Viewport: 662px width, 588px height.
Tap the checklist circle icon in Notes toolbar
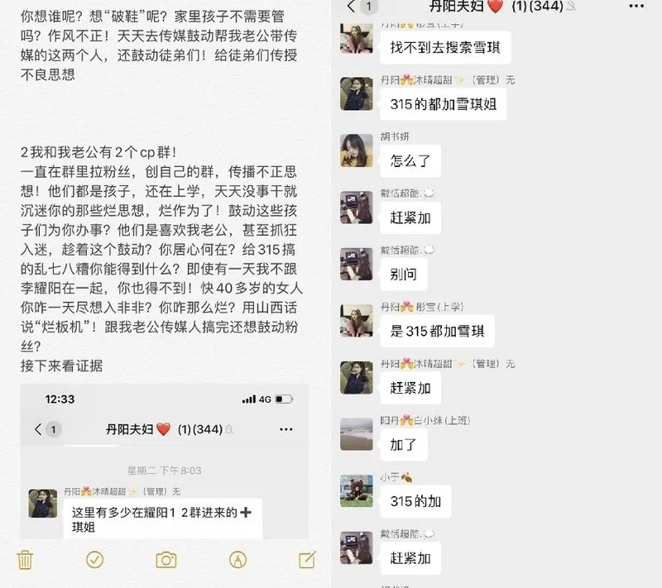pos(95,560)
